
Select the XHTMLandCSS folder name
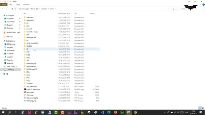tap(32, 69)
